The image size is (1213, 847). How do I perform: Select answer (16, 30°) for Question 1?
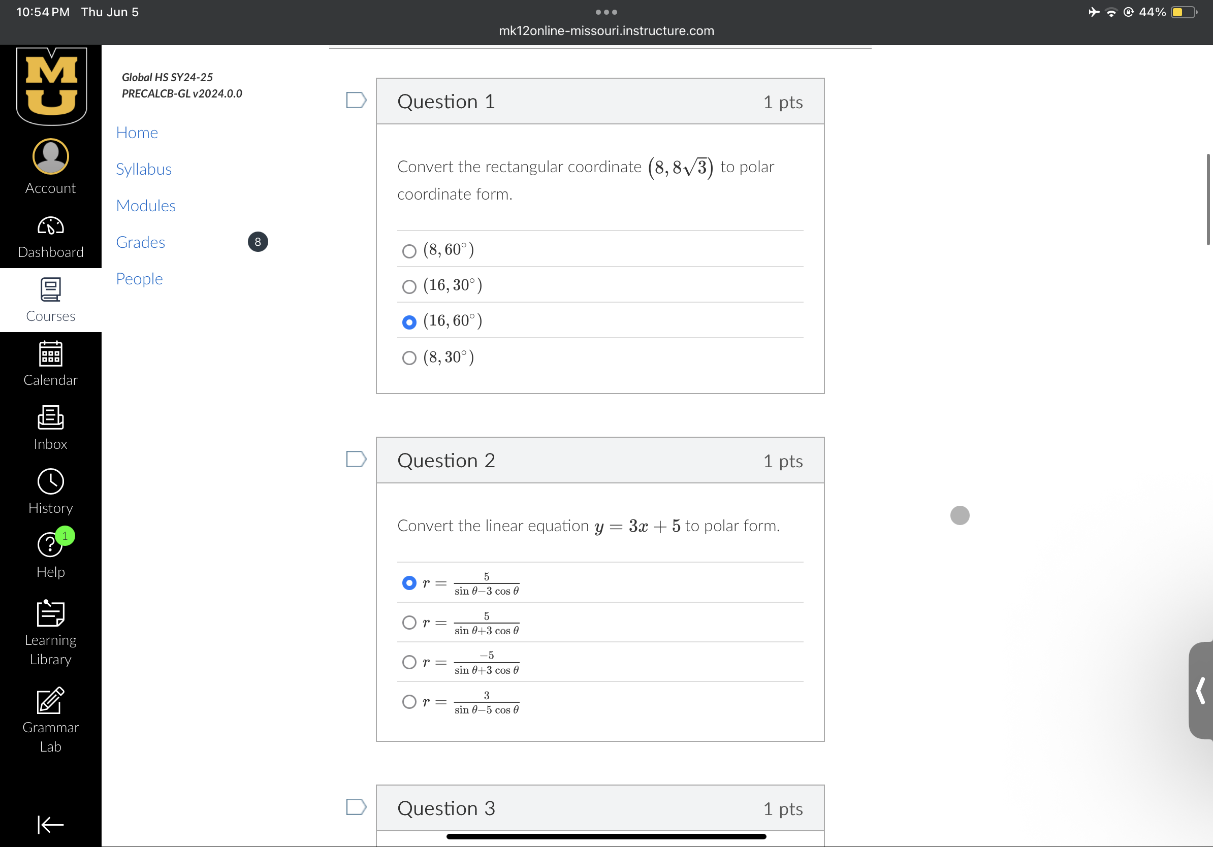coord(409,286)
